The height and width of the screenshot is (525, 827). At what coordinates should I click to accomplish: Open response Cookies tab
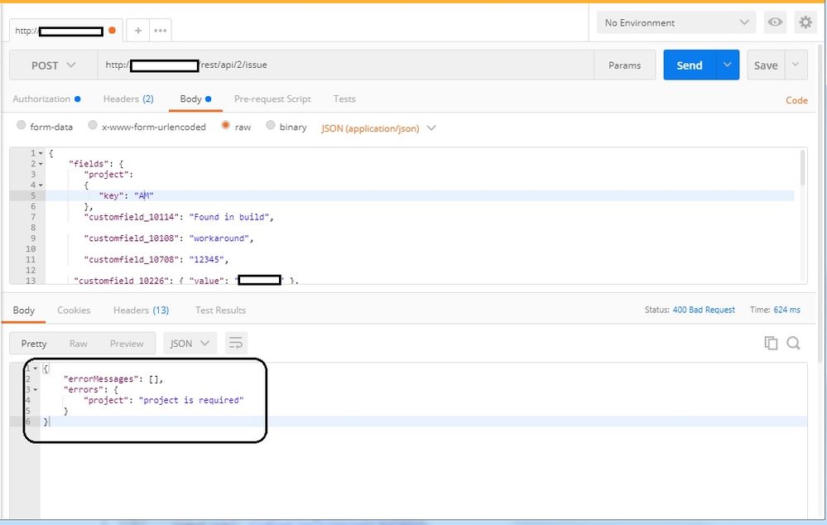click(x=74, y=311)
